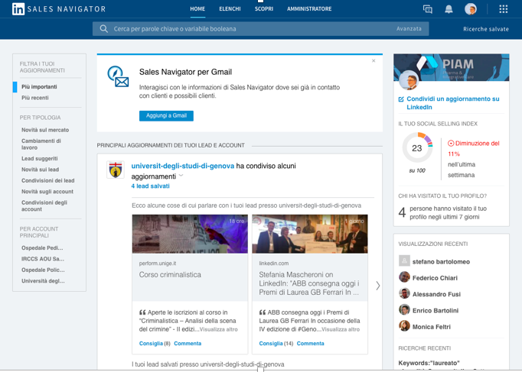
Task: Open Ricerche salvate
Action: [486, 29]
